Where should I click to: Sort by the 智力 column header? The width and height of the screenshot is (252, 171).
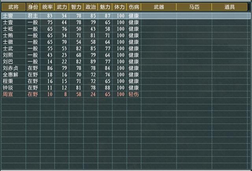tap(76, 7)
